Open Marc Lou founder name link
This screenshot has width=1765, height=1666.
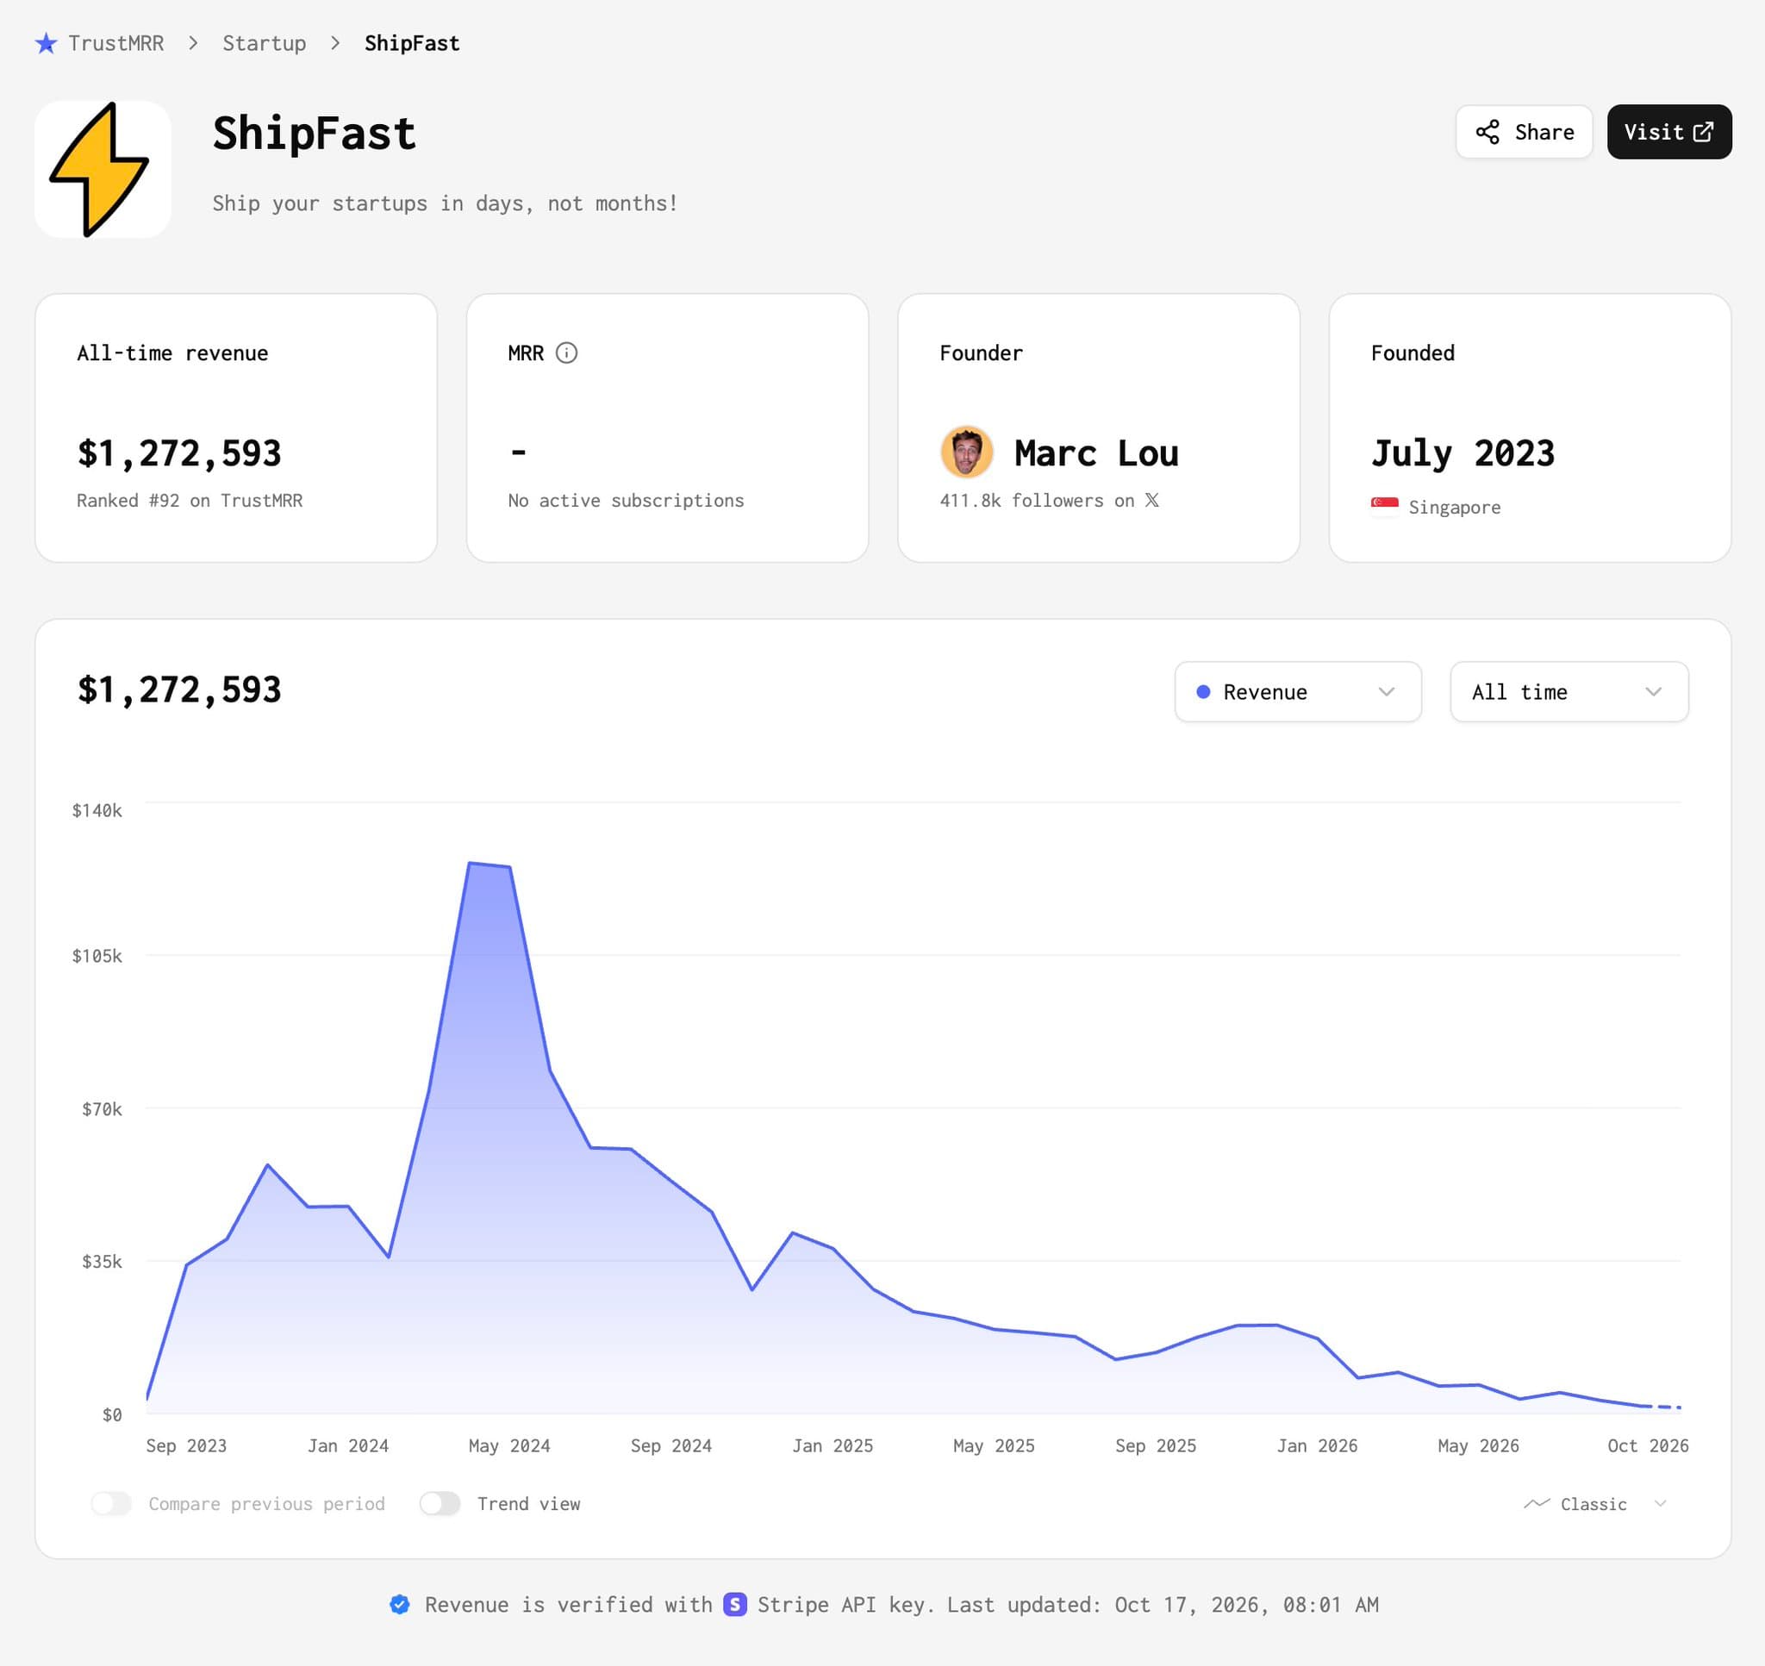1095,452
